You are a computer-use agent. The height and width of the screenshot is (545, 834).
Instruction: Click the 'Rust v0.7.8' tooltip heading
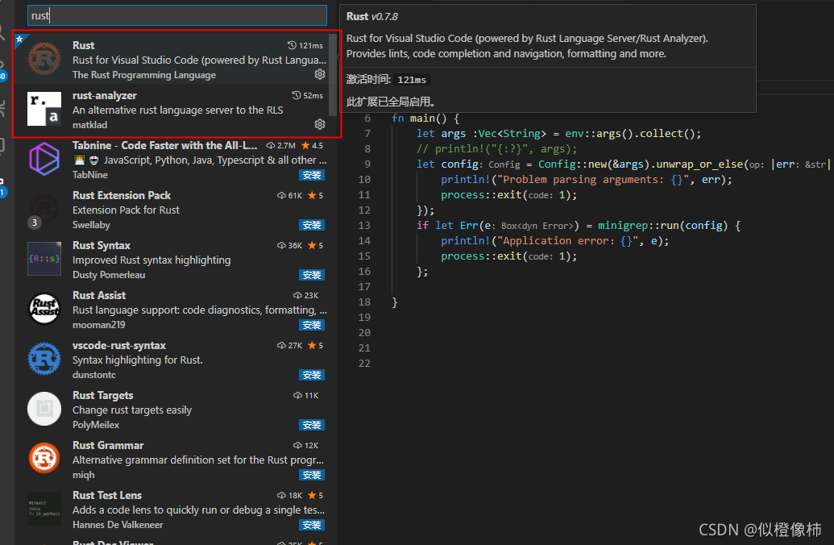tap(371, 16)
